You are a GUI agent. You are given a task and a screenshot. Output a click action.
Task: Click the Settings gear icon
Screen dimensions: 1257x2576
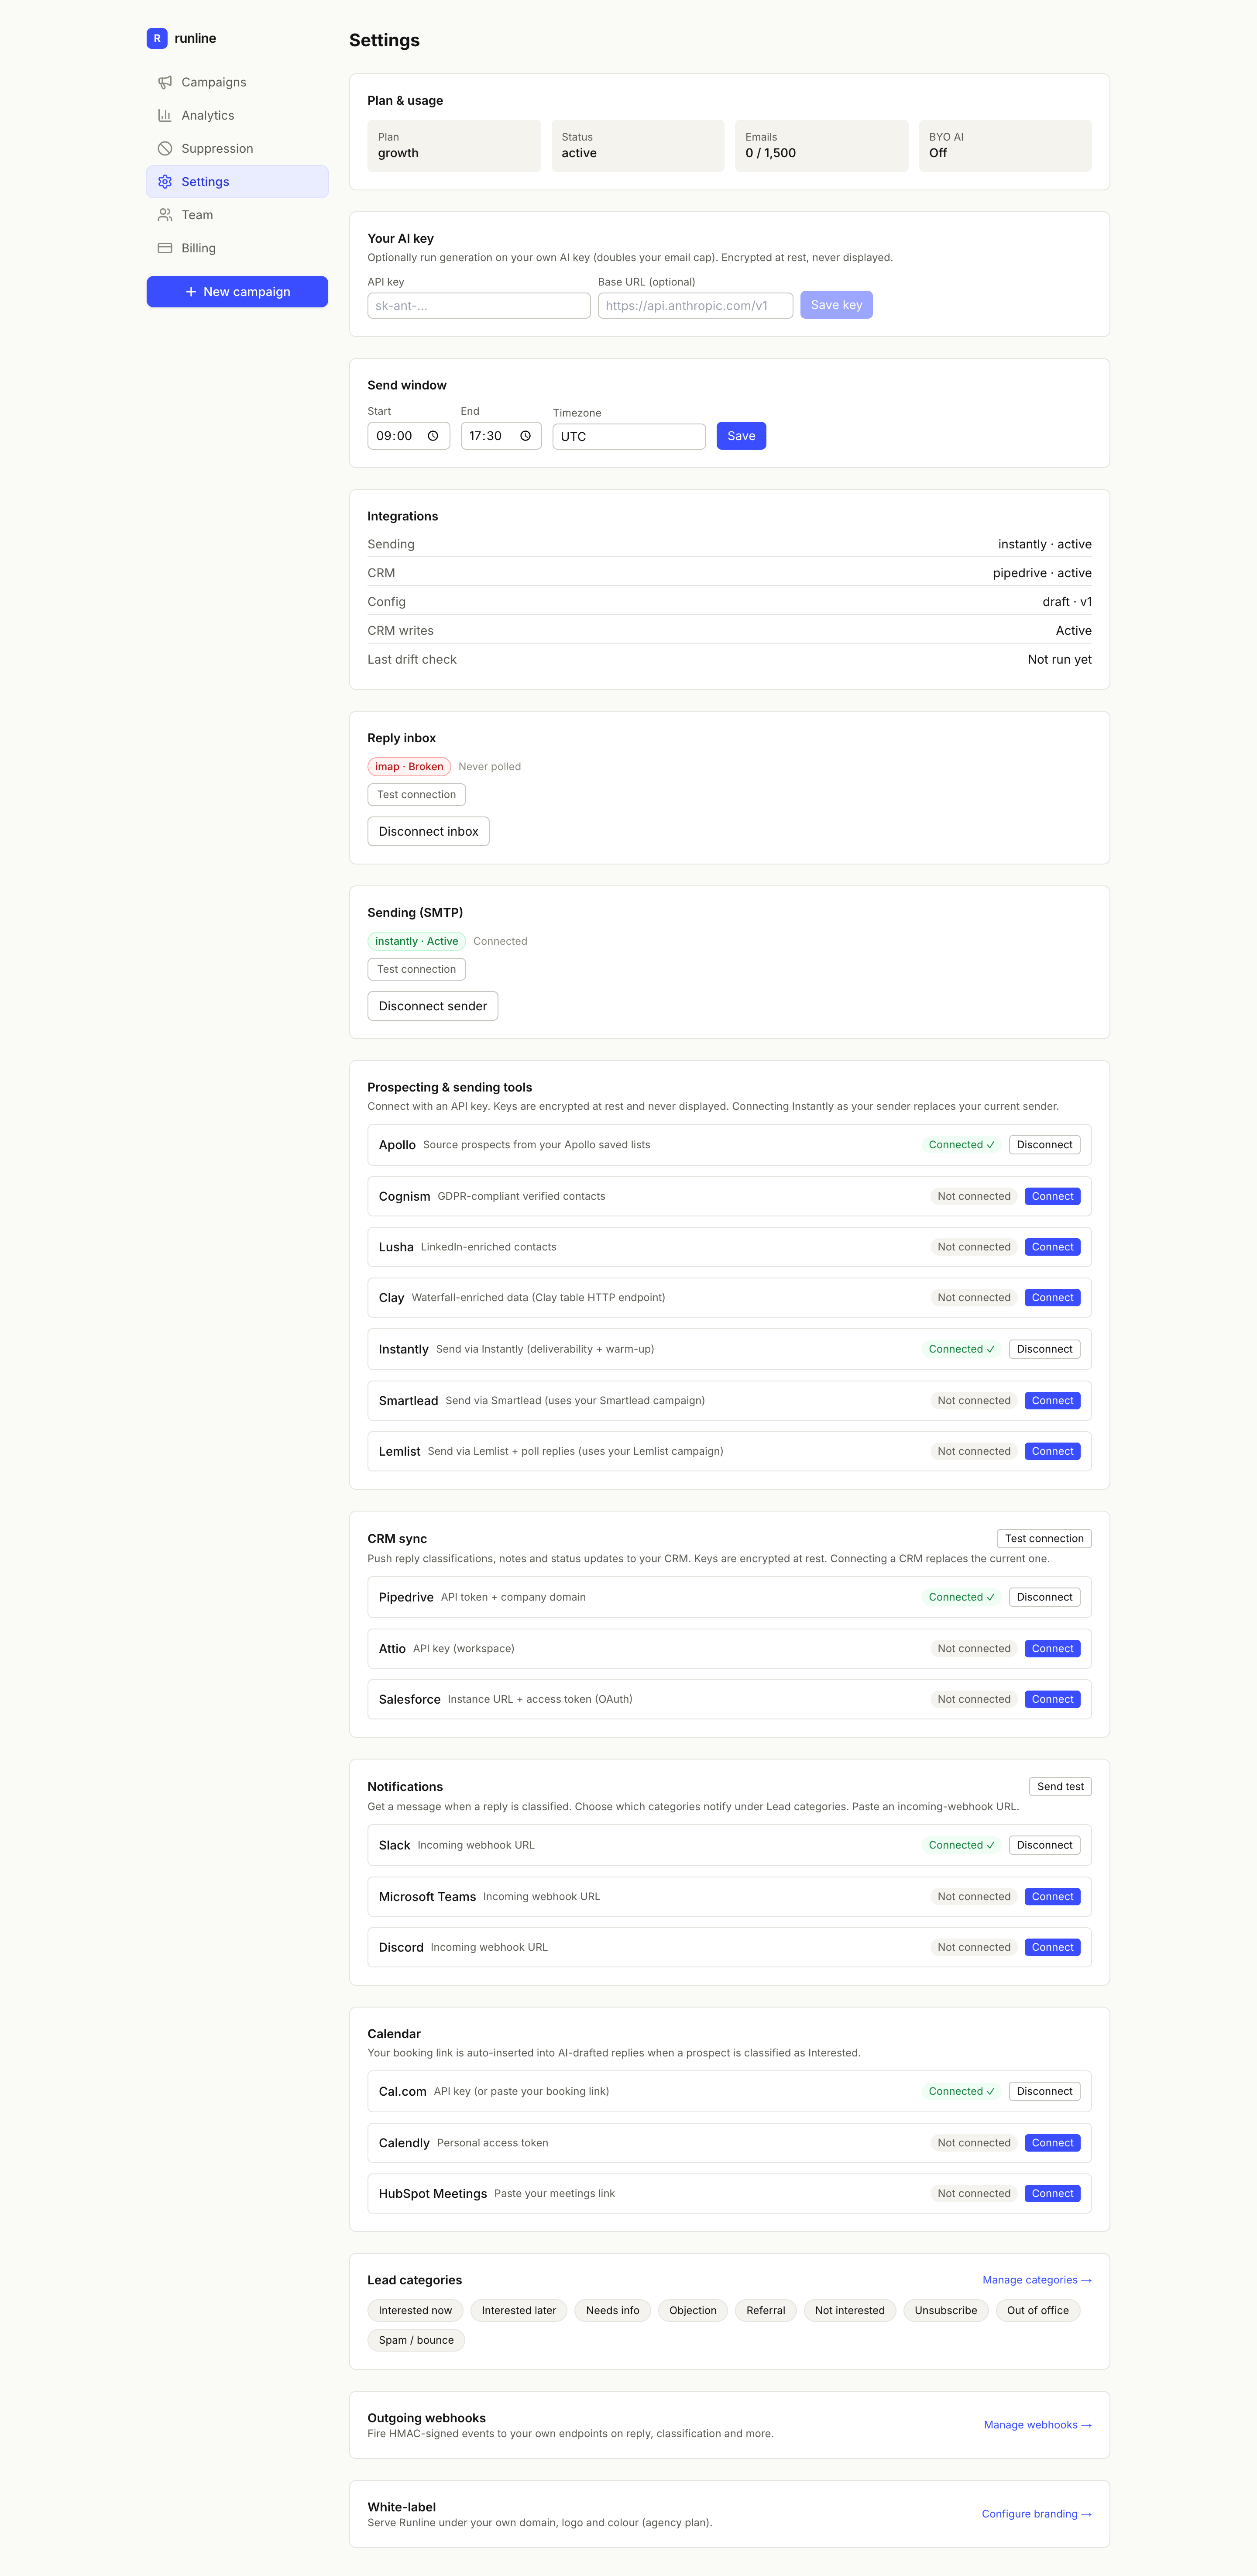(x=165, y=181)
